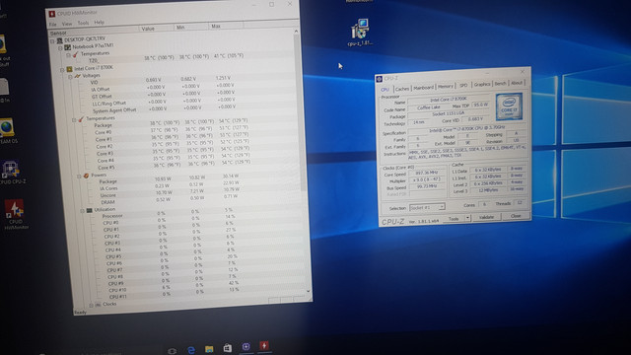Open Help menu in HWMonitor
Viewport: 631px width, 355px height.
99,22
